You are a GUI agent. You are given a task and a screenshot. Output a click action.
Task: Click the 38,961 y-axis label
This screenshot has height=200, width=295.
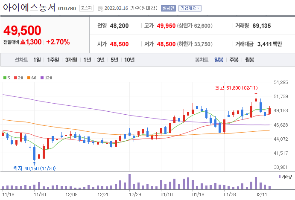(281, 167)
